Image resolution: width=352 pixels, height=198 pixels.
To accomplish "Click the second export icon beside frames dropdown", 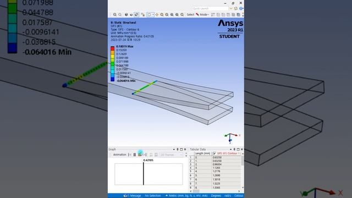I will click(x=156, y=155).
